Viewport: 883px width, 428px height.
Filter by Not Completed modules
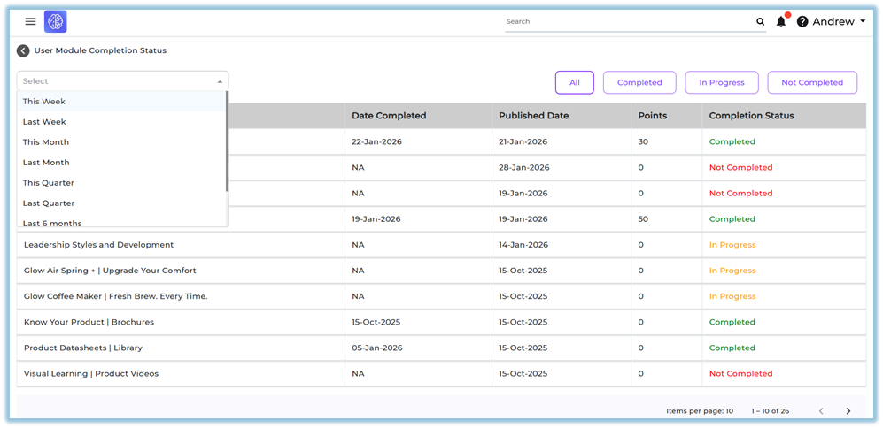811,82
